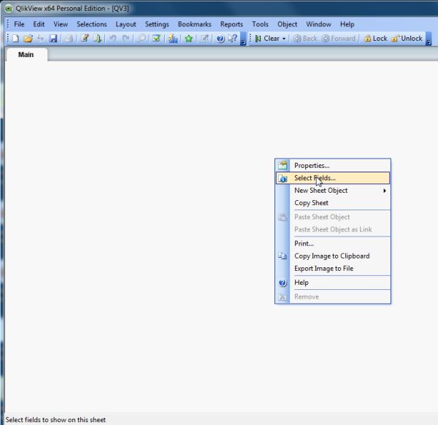438x425 pixels.
Task: Open the Settings menu
Action: coord(157,24)
